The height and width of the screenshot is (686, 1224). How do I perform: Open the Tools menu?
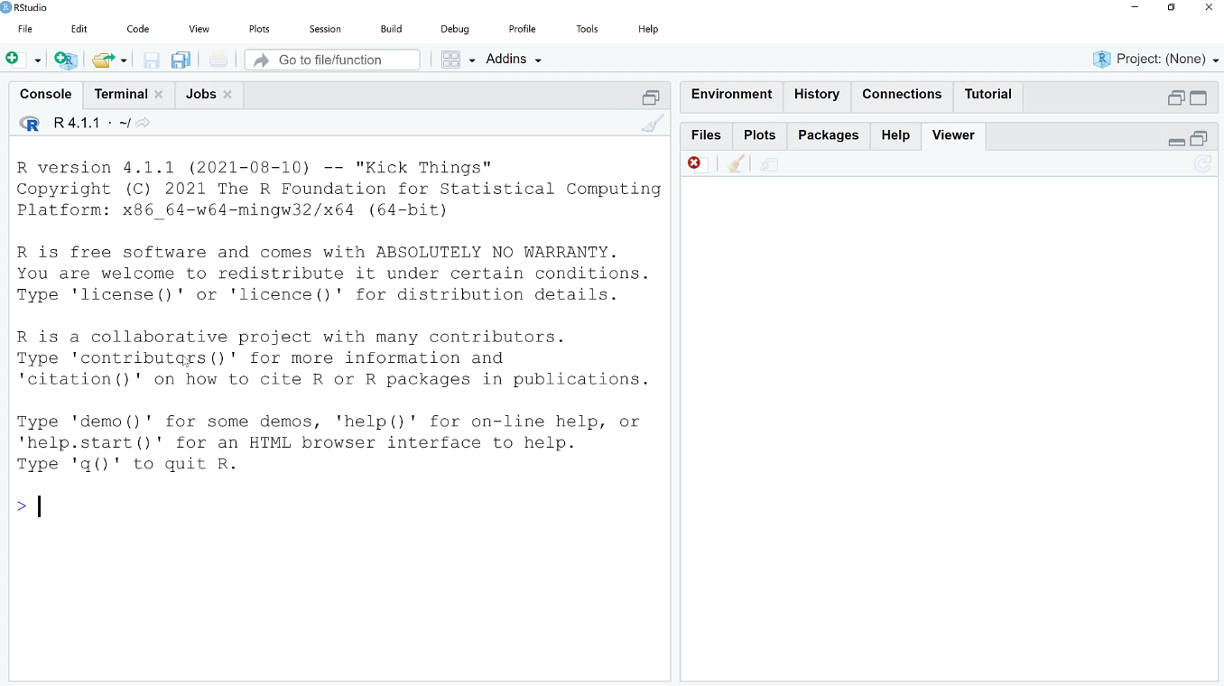(588, 29)
